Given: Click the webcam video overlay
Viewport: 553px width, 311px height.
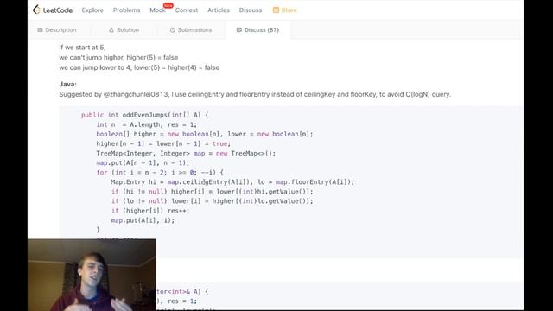Looking at the screenshot, I should [92, 275].
